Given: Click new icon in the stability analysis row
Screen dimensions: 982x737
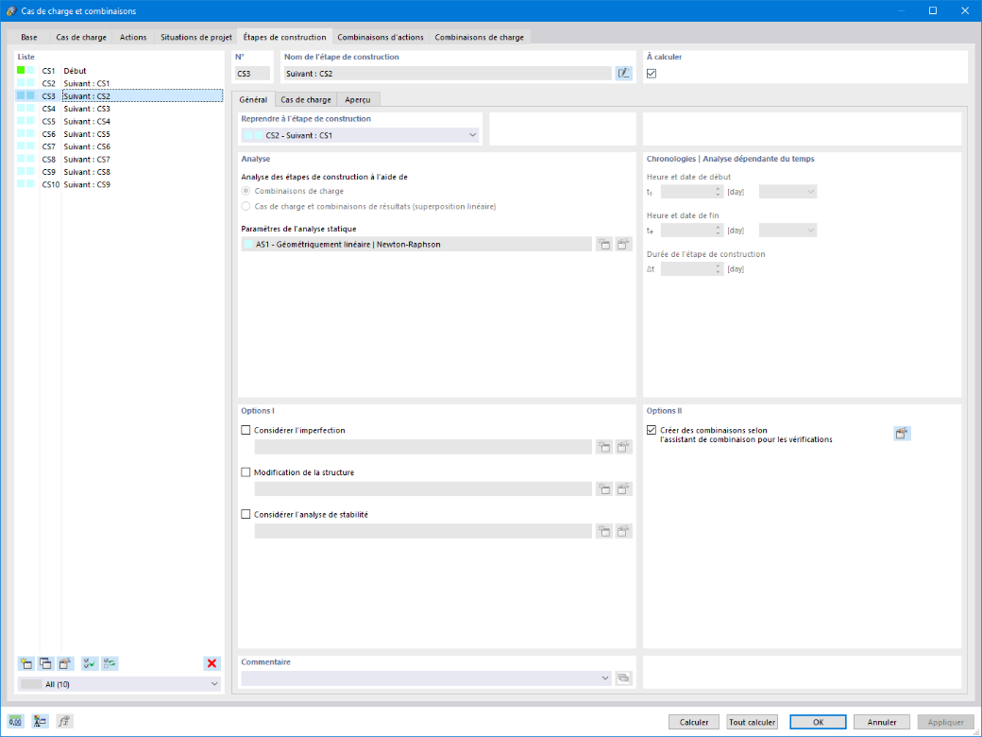Looking at the screenshot, I should tap(603, 531).
